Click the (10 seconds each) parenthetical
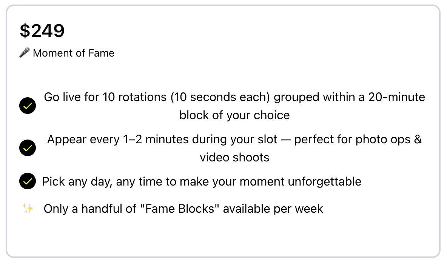 click(220, 97)
